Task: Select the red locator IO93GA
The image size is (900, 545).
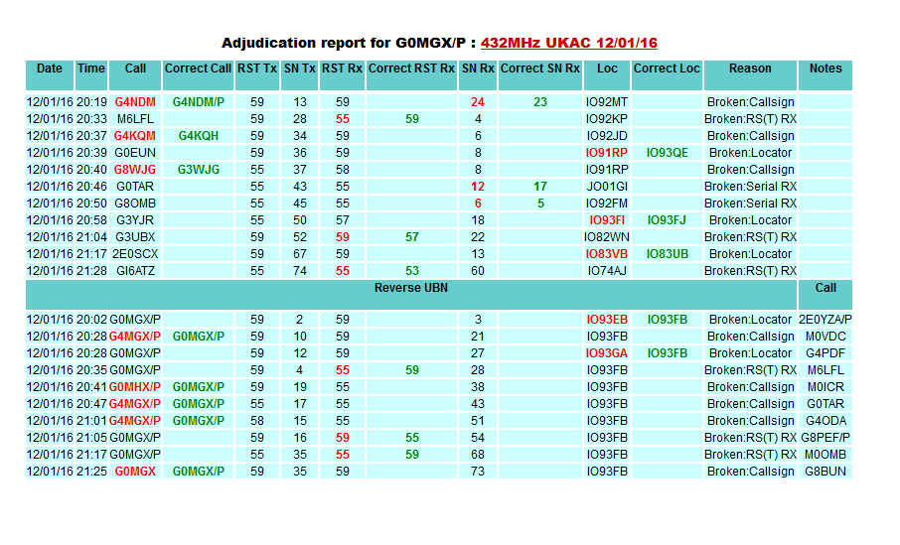Action: pyautogui.click(x=607, y=353)
